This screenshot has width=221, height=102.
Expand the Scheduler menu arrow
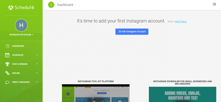click(x=37, y=55)
